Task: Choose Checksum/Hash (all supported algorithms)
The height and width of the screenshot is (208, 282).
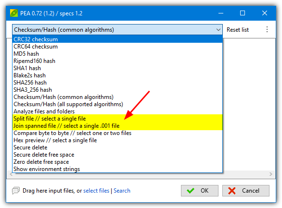Action: pyautogui.click(x=117, y=104)
